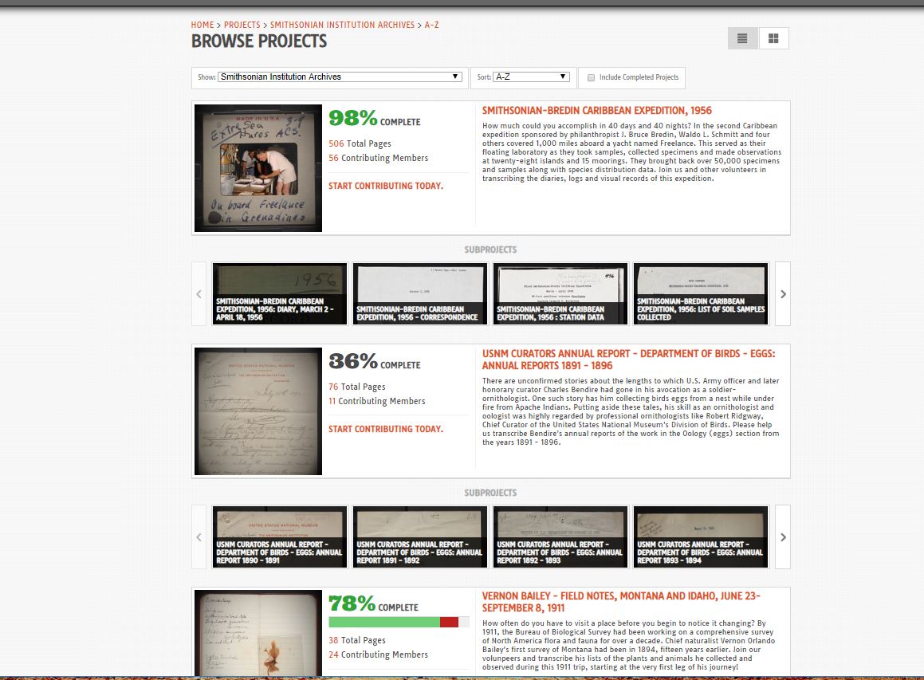Click the A-Z breadcrumb link

(431, 25)
